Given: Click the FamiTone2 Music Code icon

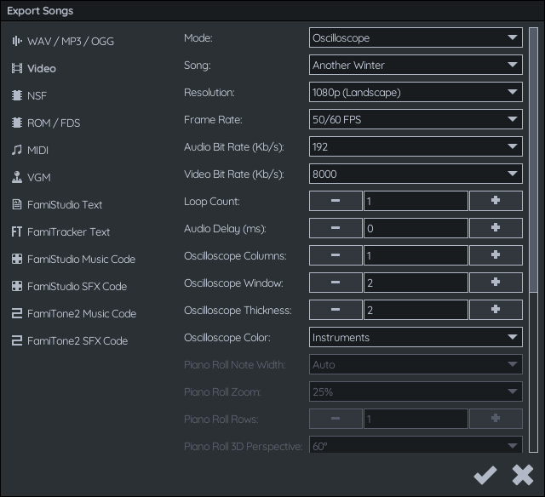Looking at the screenshot, I should [x=17, y=313].
